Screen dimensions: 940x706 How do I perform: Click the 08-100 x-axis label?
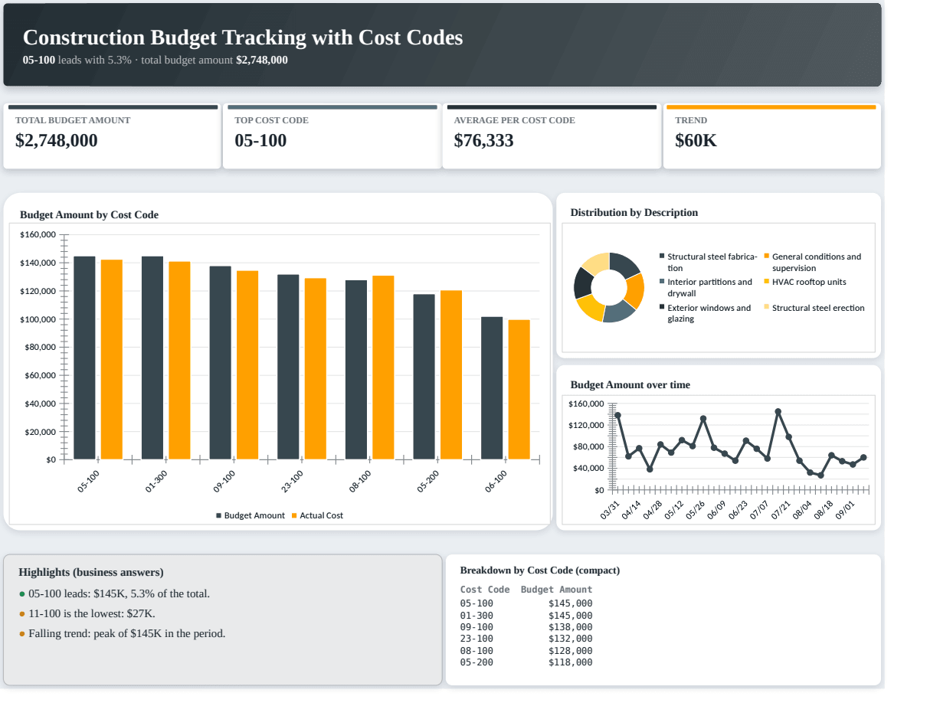360,481
